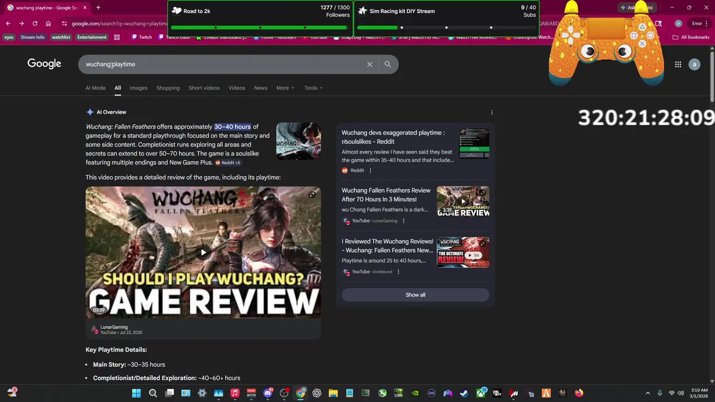The width and height of the screenshot is (715, 402).
Task: Click the 'eyes' bookmark
Action: pyautogui.click(x=9, y=37)
